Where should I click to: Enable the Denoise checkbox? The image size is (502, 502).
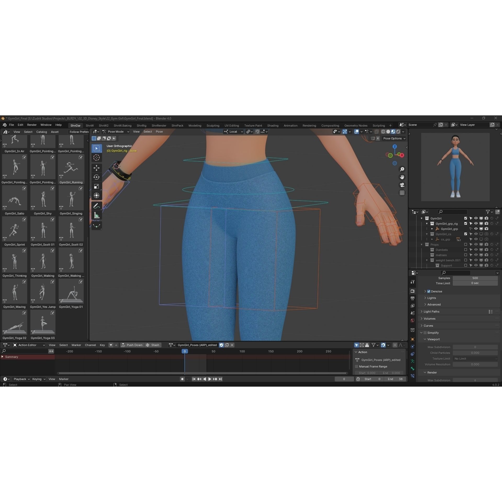point(428,291)
